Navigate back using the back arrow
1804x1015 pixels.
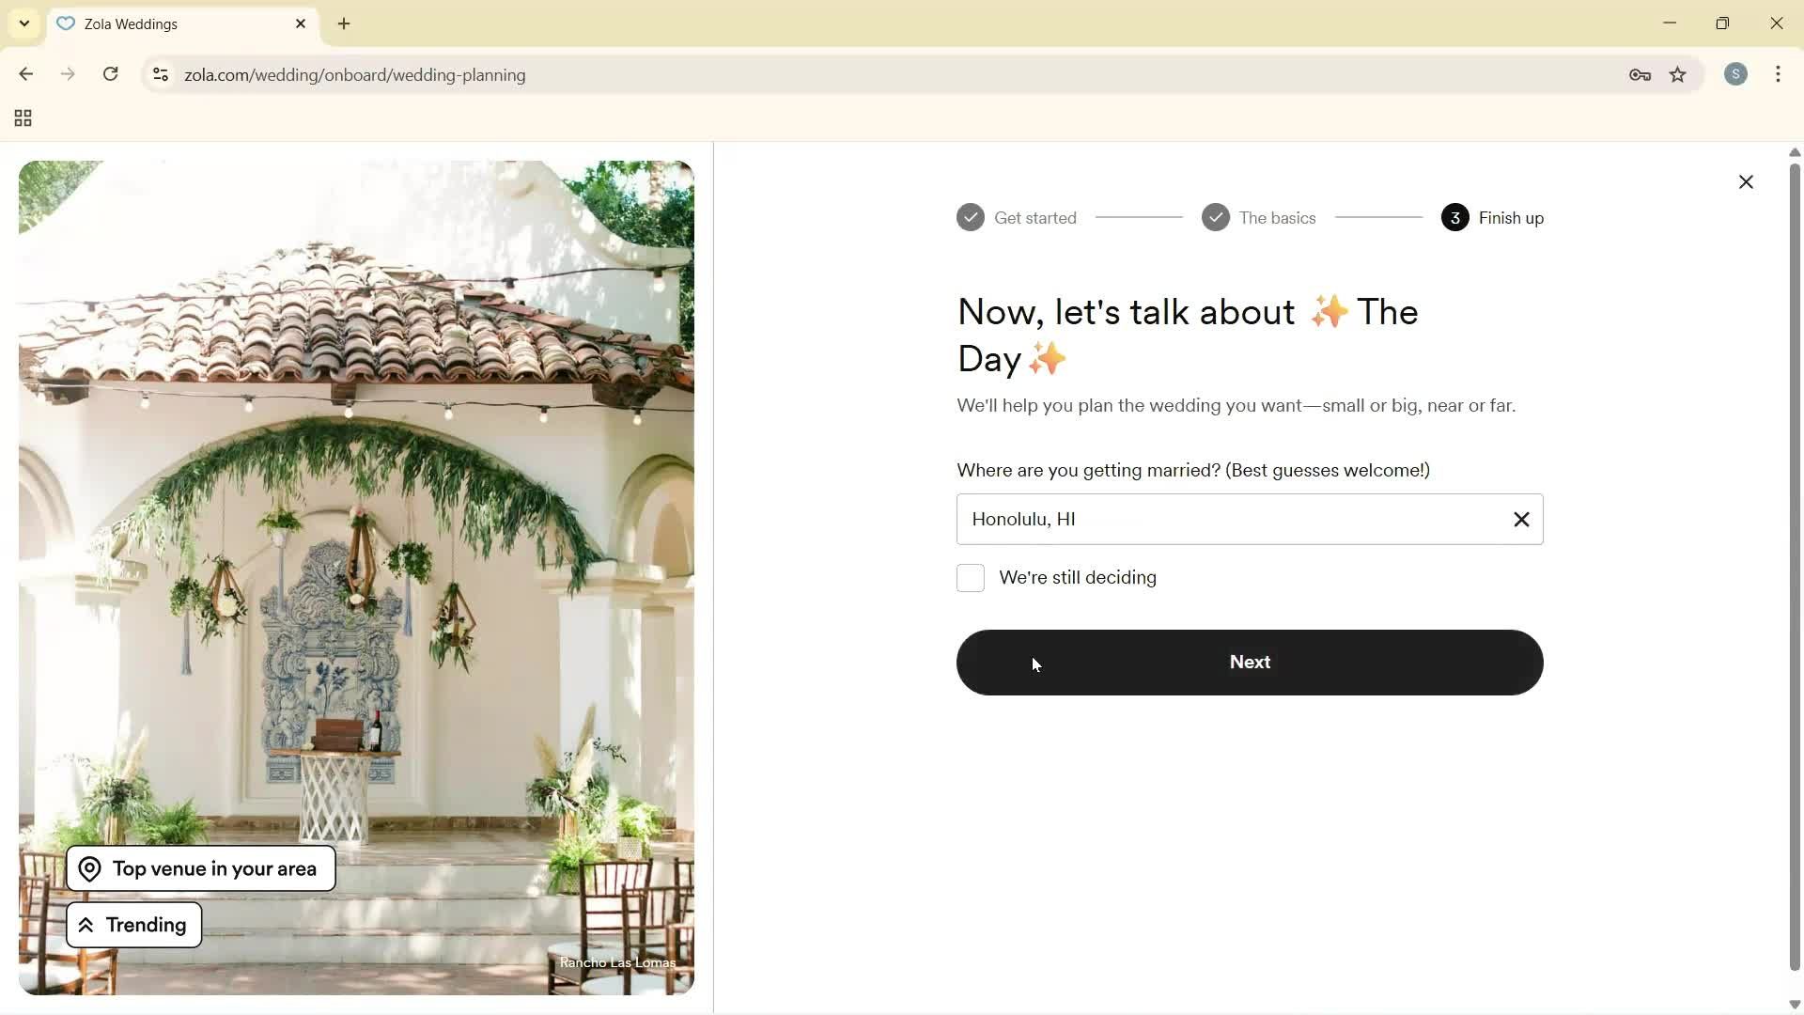click(x=25, y=74)
